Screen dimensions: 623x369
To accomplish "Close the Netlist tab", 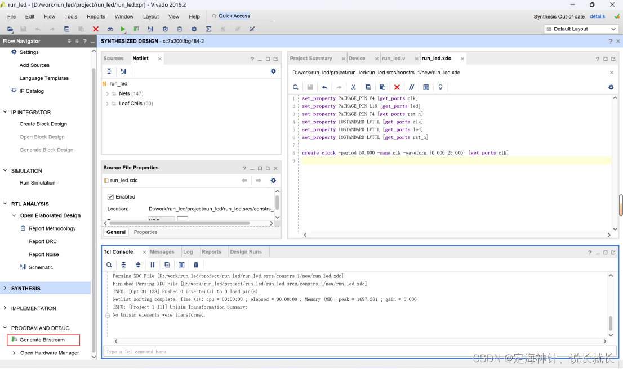I will [160, 58].
